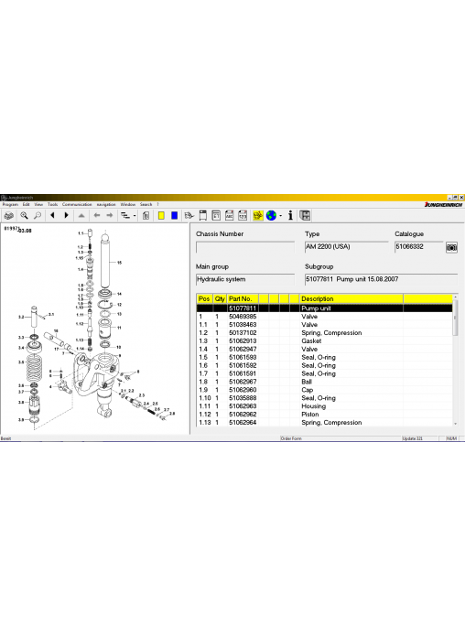Viewport: 465px width, 637px height.
Task: Click the parts list scrollbar down arrow
Action: pyautogui.click(x=455, y=424)
